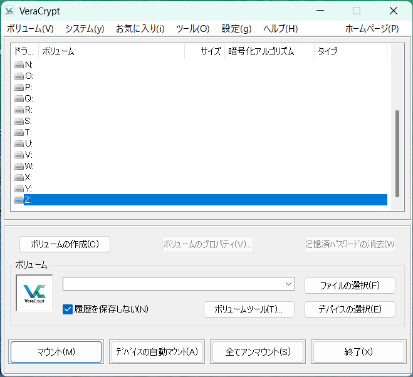Open the ボリューム(V) menu

click(30, 29)
